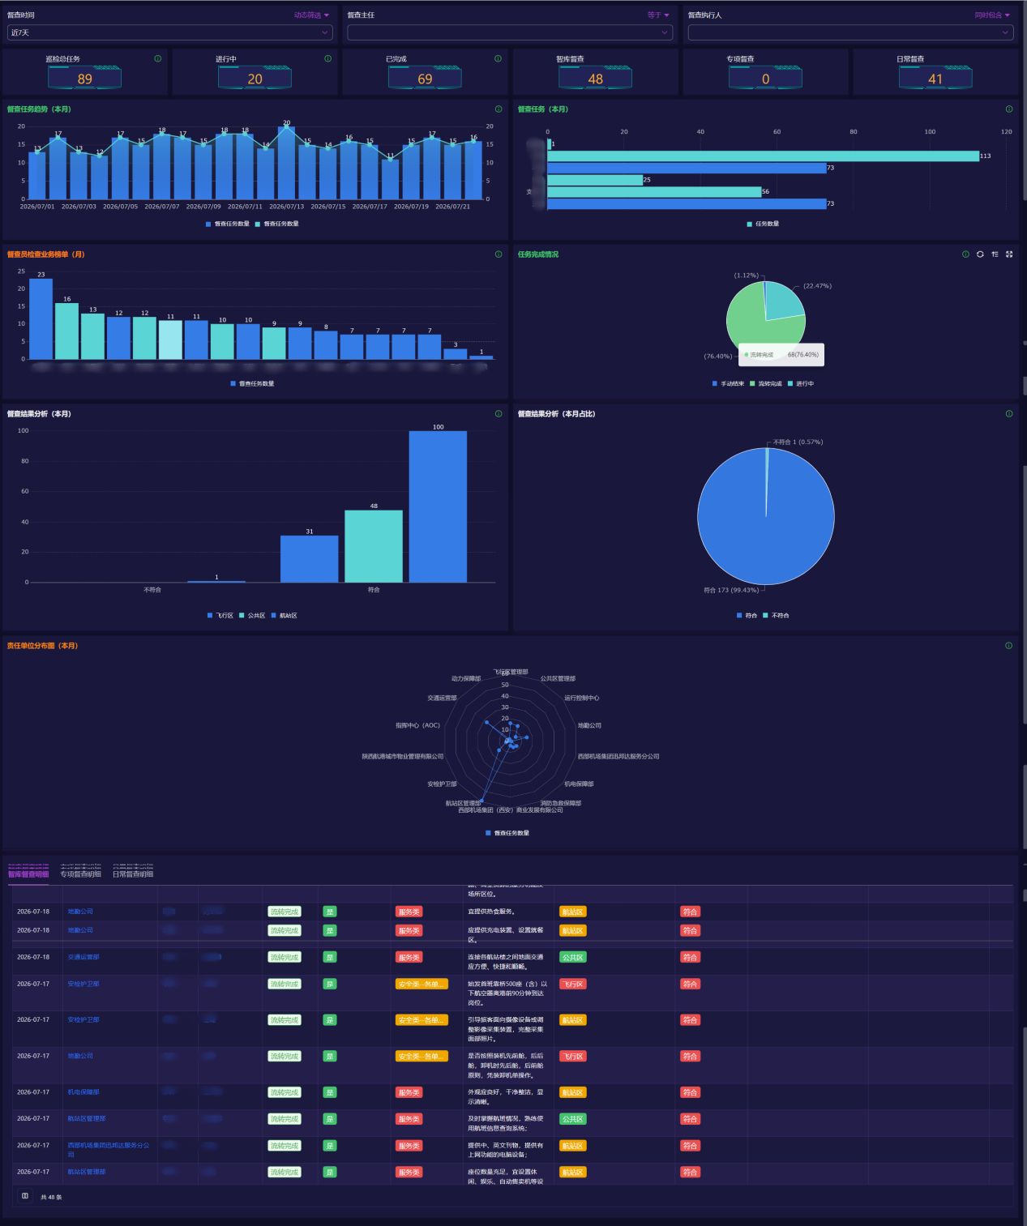Expand the 督查执行人 select box
This screenshot has width=1027, height=1226.
point(851,32)
